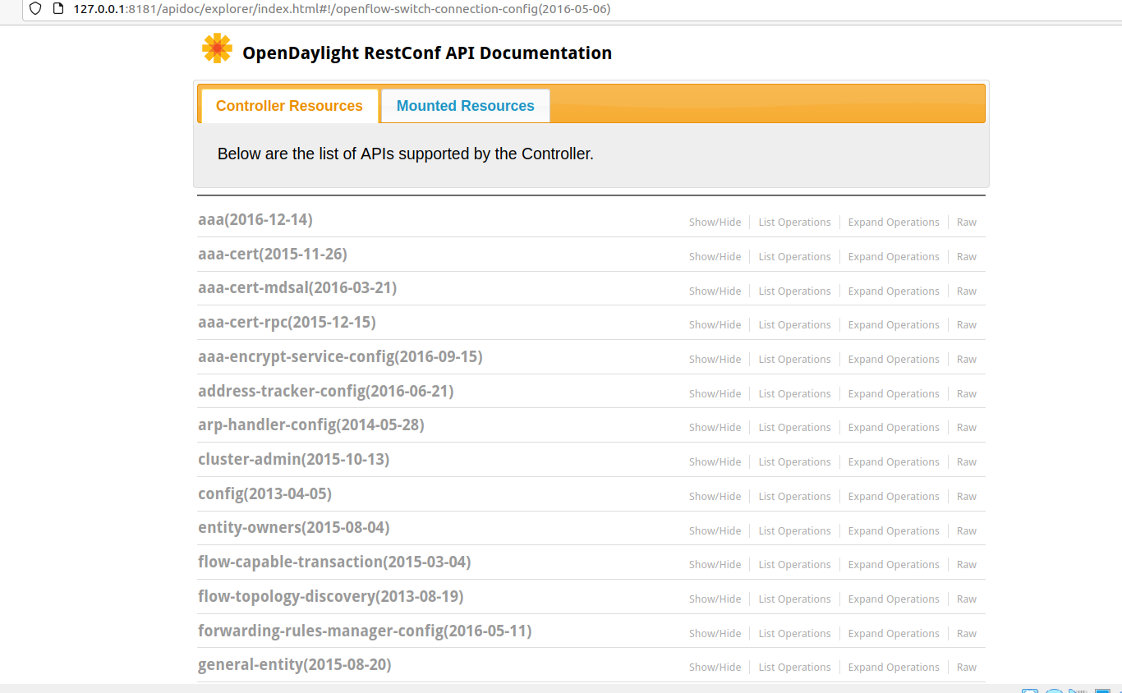Open the aaa-encrypt-service-config(2016-09-15) API heading

tap(340, 357)
